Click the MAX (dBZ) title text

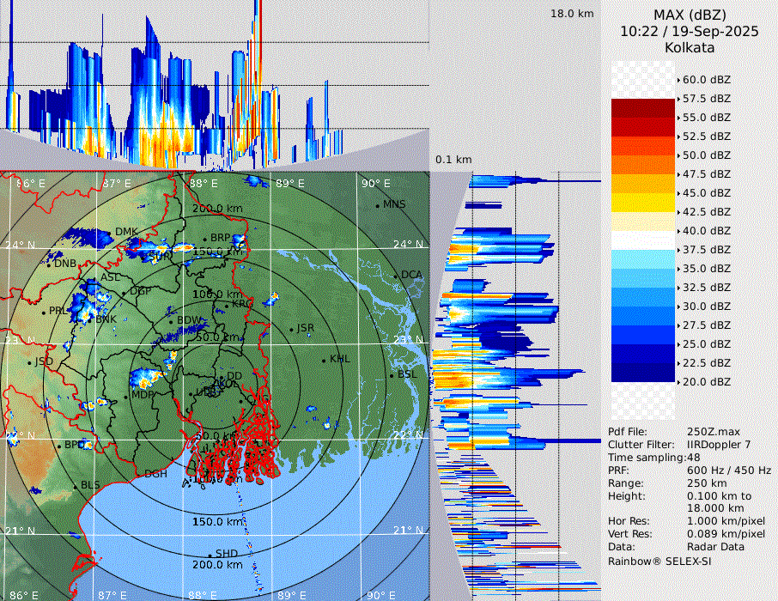coord(690,15)
